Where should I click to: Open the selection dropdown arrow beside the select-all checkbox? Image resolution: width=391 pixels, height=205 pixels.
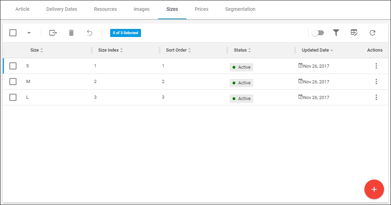(x=29, y=33)
